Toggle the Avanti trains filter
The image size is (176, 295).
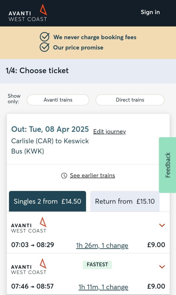click(58, 100)
